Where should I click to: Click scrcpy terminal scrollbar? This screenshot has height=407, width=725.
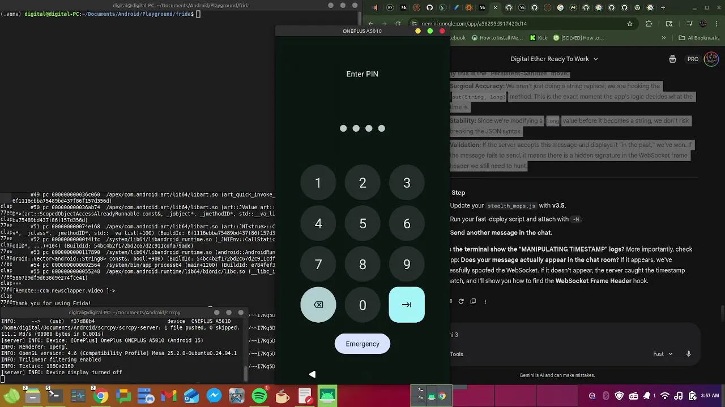pyautogui.click(x=245, y=374)
